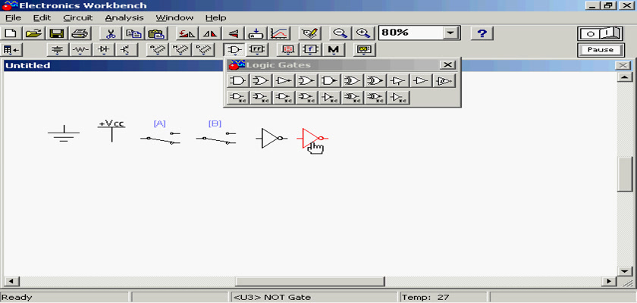The height and width of the screenshot is (303, 637).
Task: Open the File menu
Action: pos(14,18)
